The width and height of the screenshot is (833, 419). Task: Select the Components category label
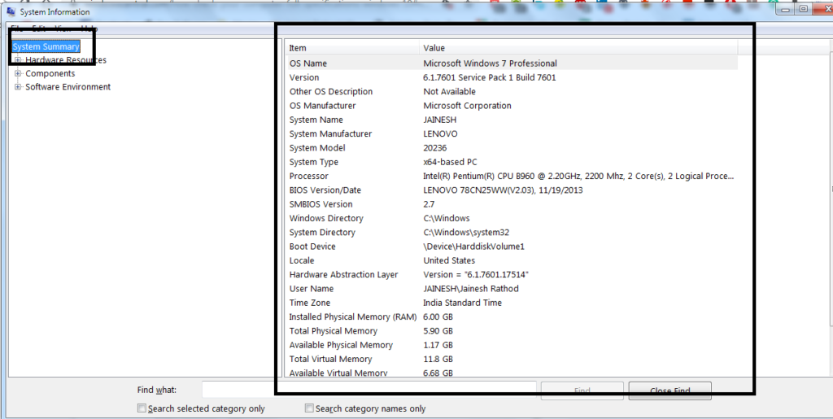click(x=50, y=74)
